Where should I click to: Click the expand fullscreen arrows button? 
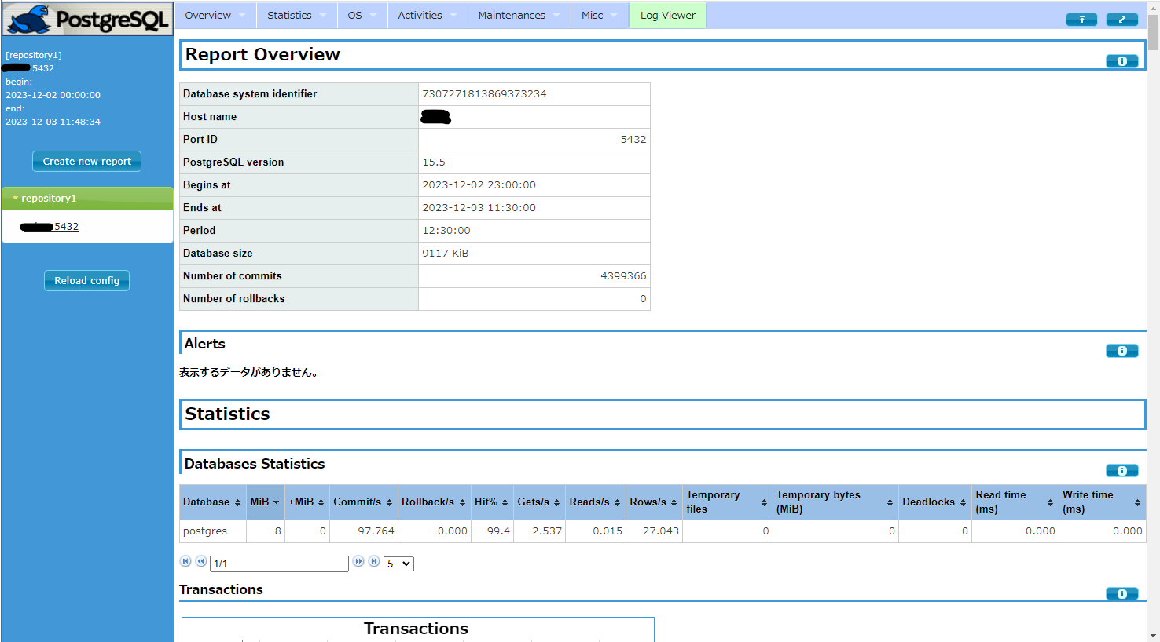click(x=1121, y=20)
